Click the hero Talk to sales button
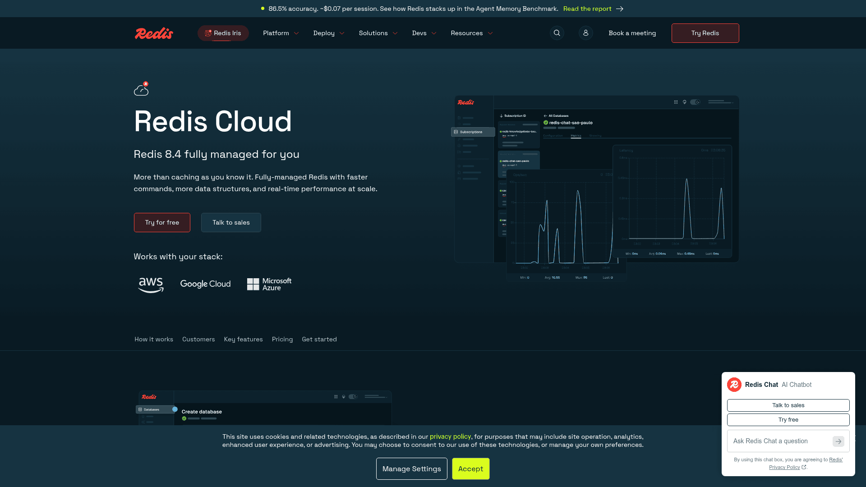Image resolution: width=866 pixels, height=487 pixels. coord(231,223)
